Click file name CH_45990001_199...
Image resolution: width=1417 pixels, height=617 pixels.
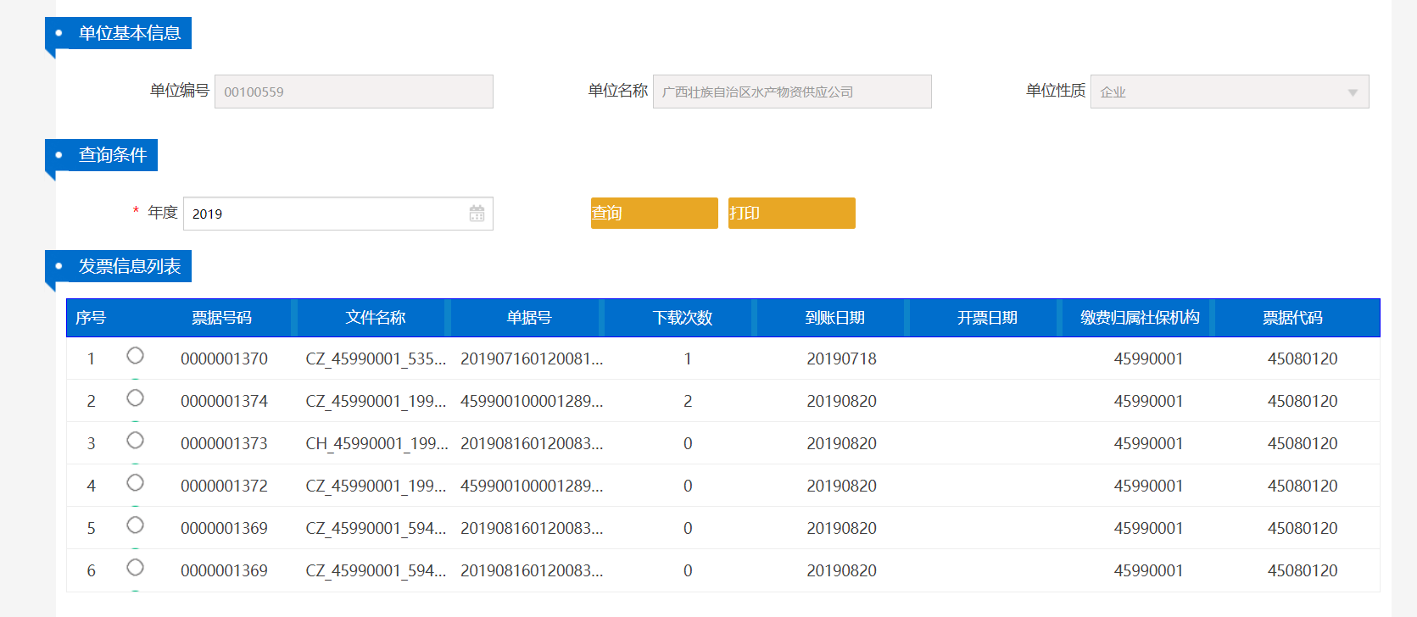[377, 443]
